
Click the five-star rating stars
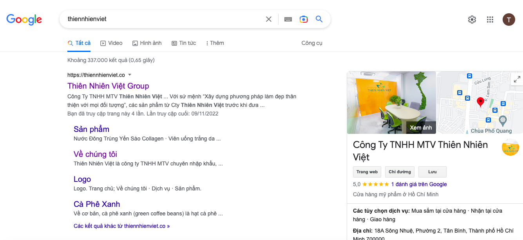(375, 184)
